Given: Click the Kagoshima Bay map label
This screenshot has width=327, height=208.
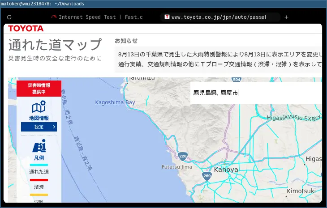Looking at the screenshot, I should 115,102.
